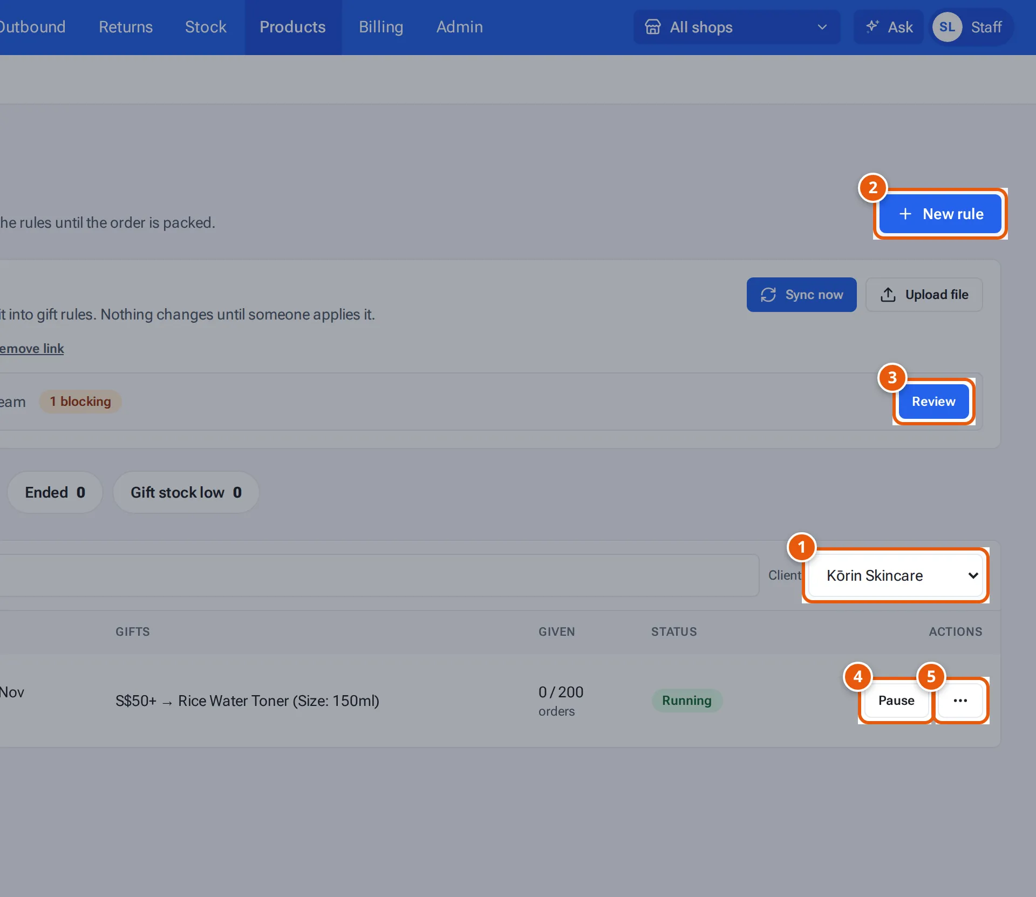Screen dimensions: 1036x897
Task: Click the Review button
Action: click(x=933, y=402)
